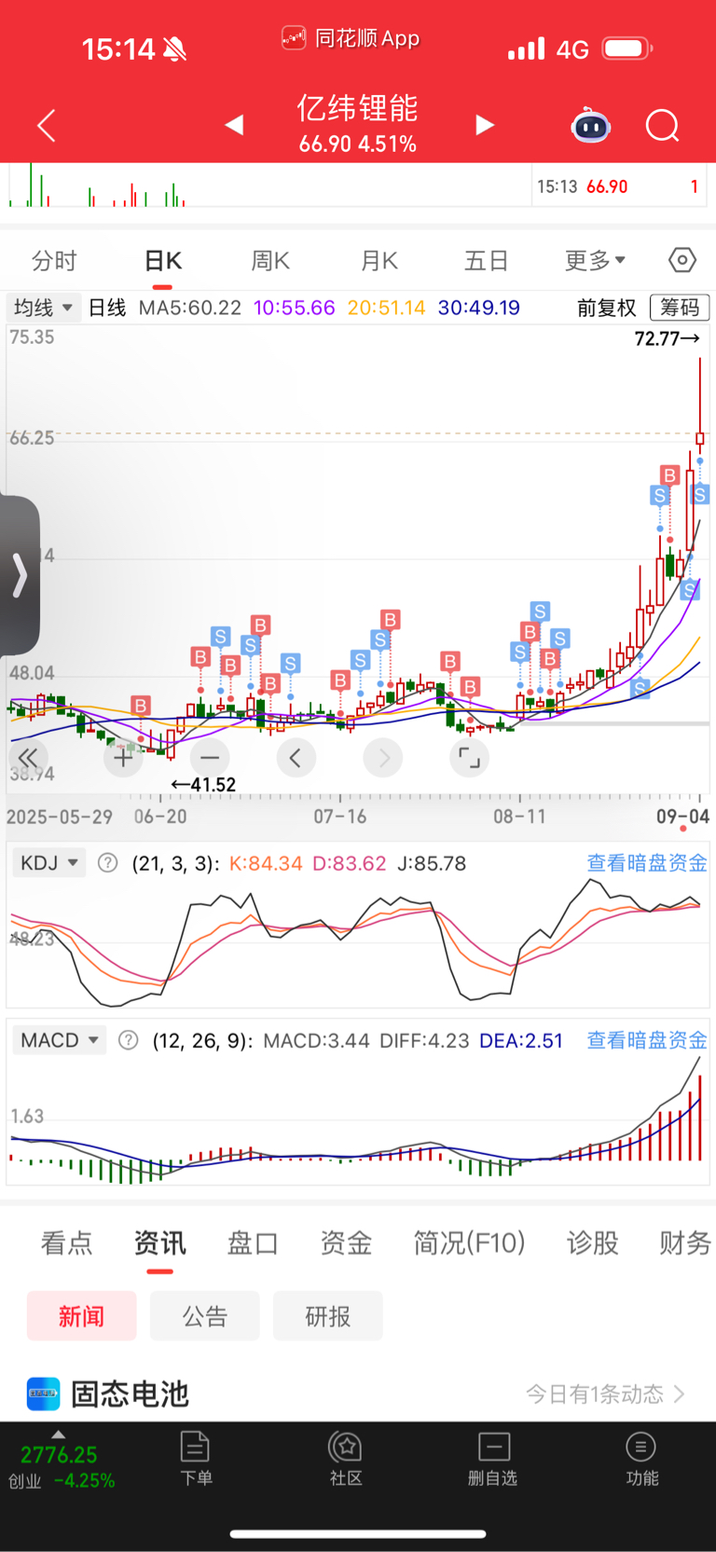Image resolution: width=716 pixels, height=1552 pixels.
Task: Jump chart to earliest with double-left arrows
Action: pyautogui.click(x=28, y=758)
